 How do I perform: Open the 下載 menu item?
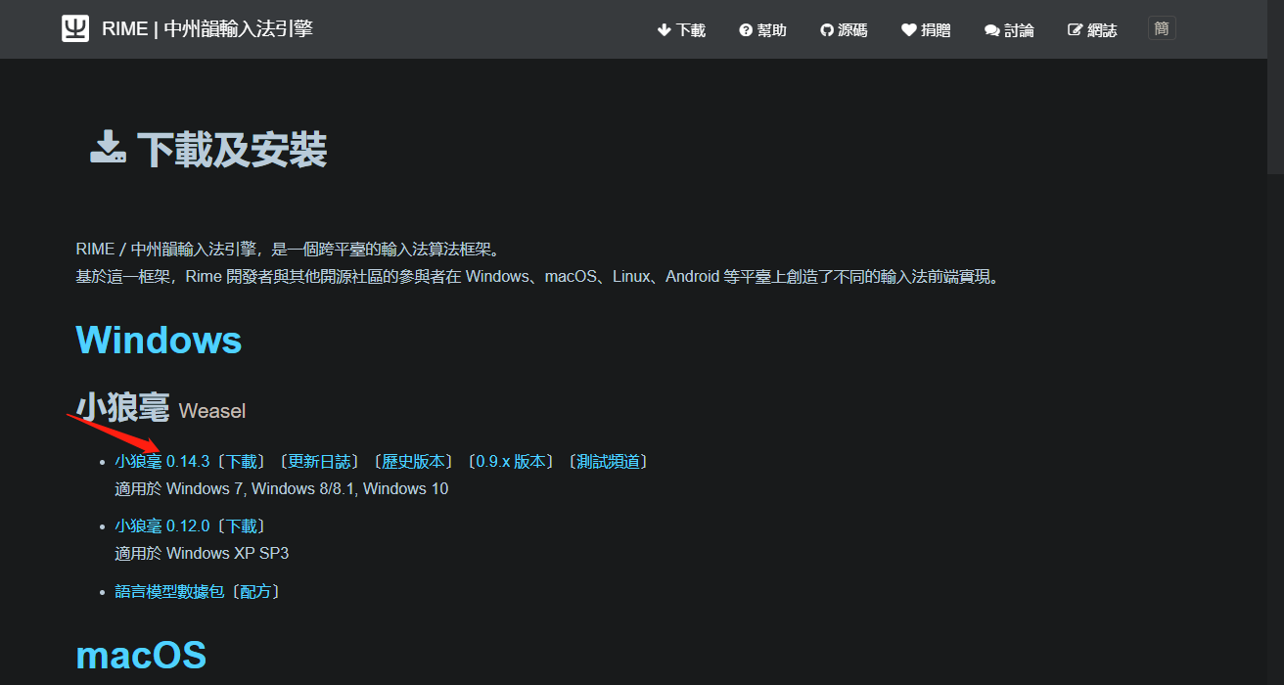tap(681, 29)
